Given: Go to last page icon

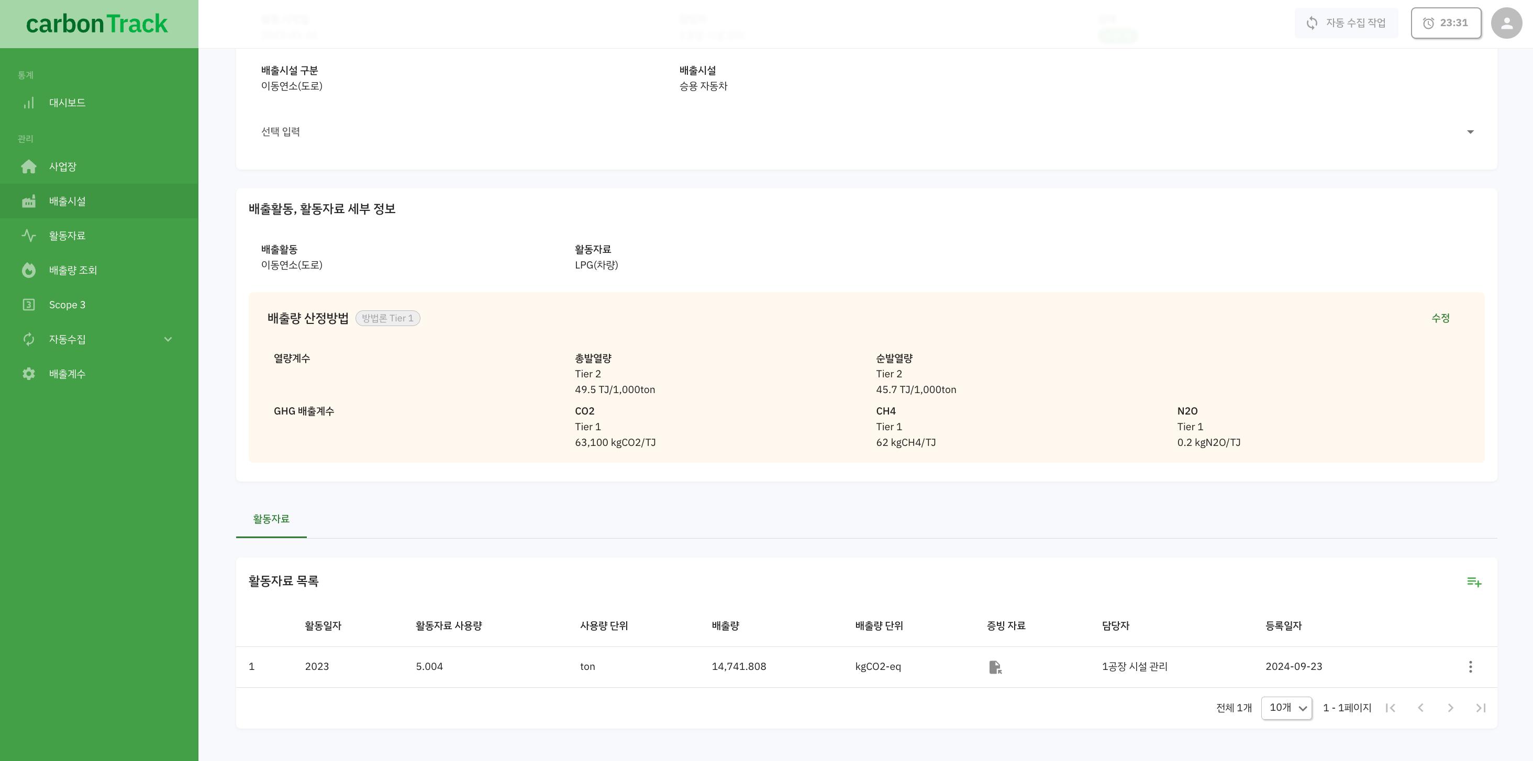Looking at the screenshot, I should (1481, 708).
